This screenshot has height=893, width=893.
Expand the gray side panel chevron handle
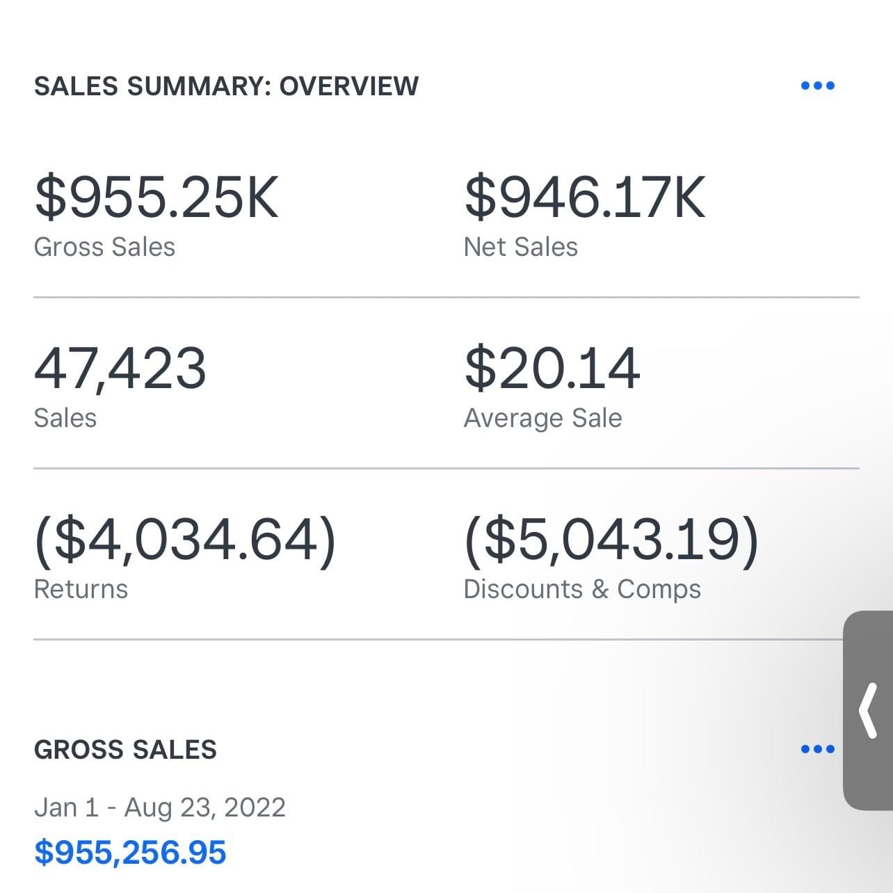click(868, 710)
